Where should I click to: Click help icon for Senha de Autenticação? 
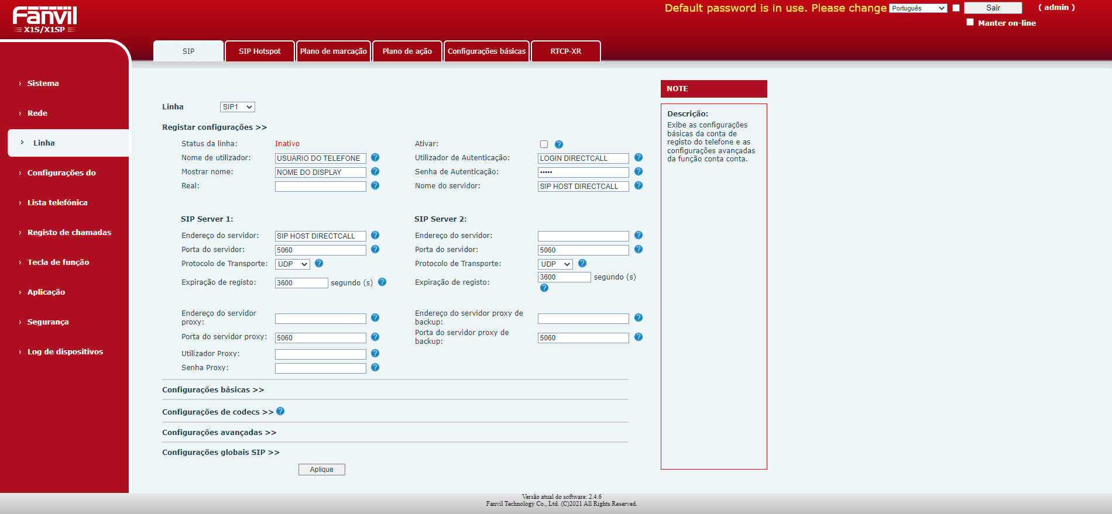[639, 172]
